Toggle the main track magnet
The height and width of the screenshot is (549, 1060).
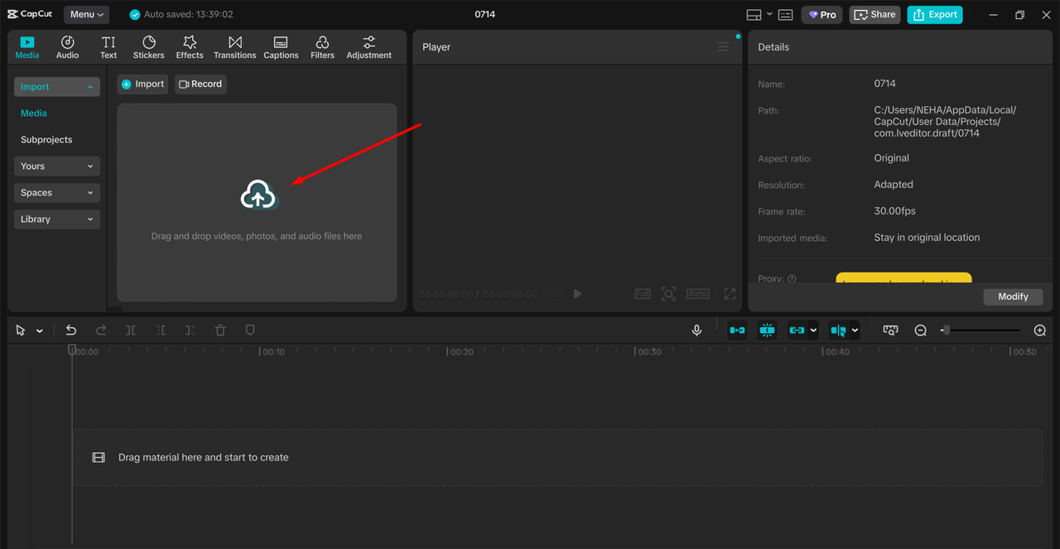point(737,330)
